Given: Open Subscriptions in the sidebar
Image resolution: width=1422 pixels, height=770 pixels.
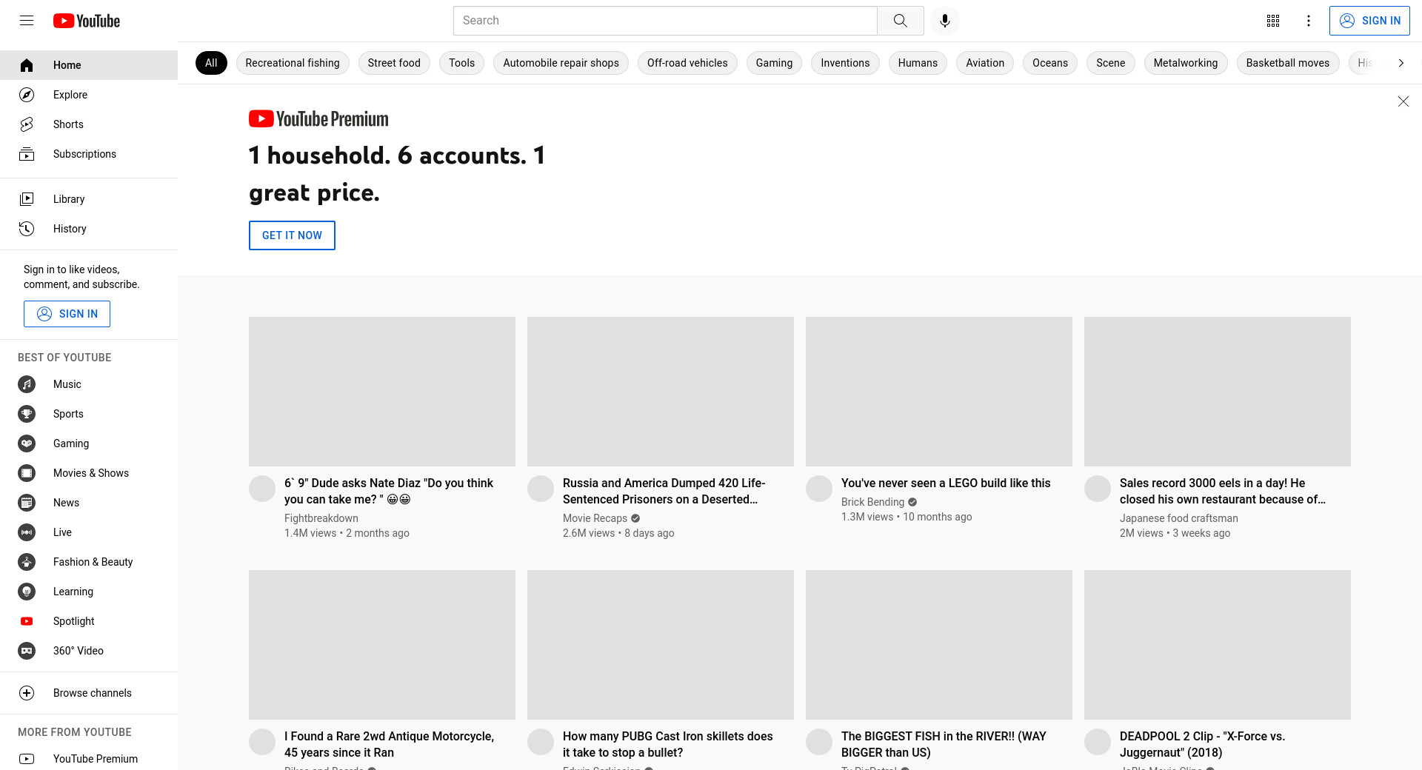Looking at the screenshot, I should pos(89,154).
